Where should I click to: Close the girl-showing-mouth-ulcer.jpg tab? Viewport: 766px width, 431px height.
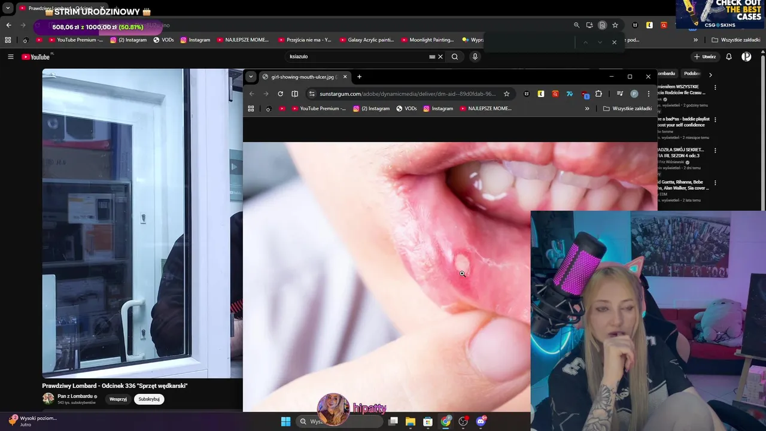pos(345,77)
